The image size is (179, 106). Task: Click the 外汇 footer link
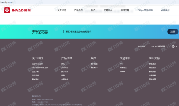(63, 64)
